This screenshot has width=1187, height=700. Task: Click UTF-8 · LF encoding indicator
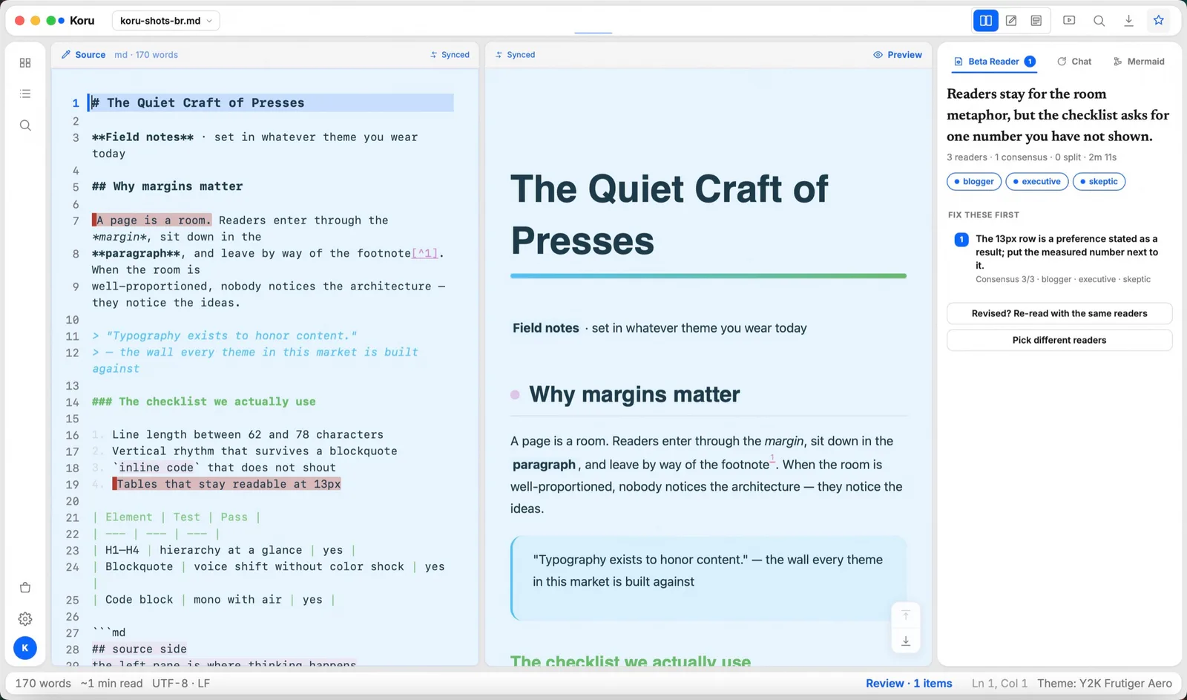point(181,684)
